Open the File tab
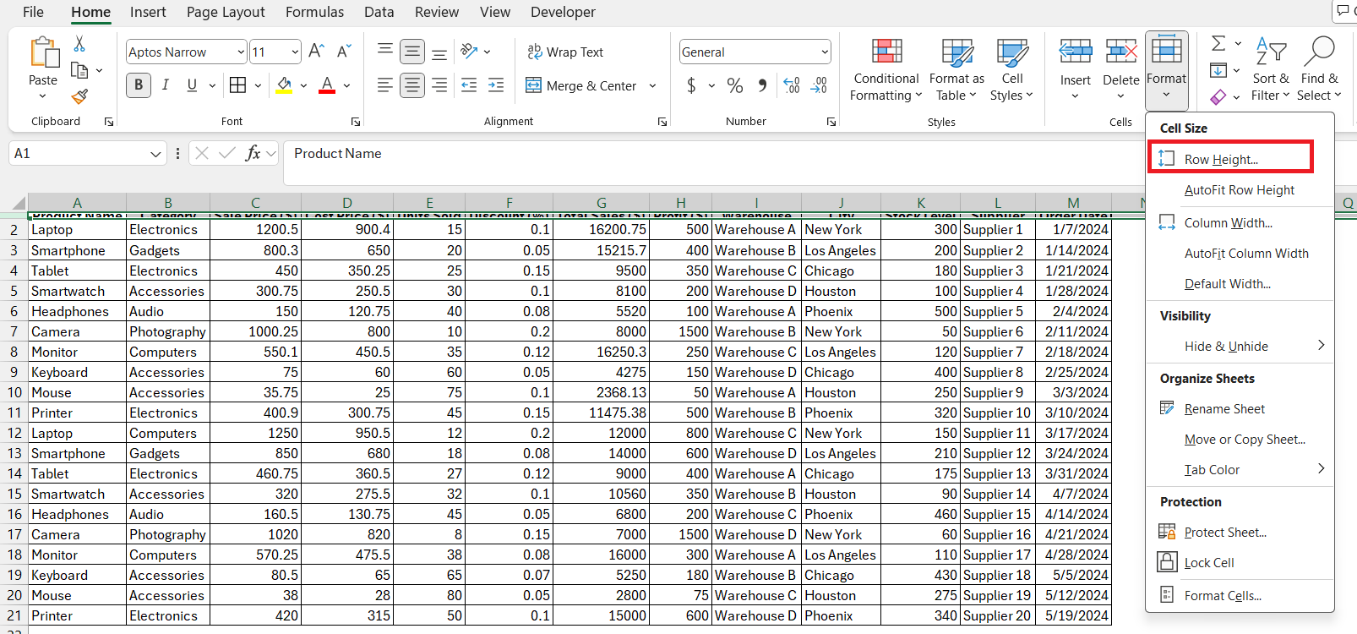This screenshot has width=1357, height=634. [34, 12]
